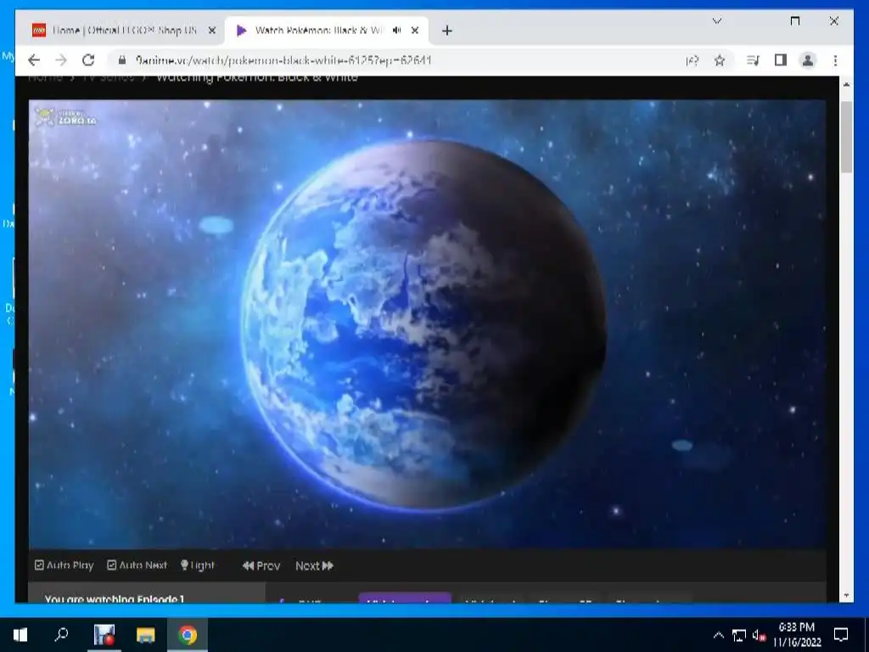
Task: Go back to previous page
Action: [34, 60]
